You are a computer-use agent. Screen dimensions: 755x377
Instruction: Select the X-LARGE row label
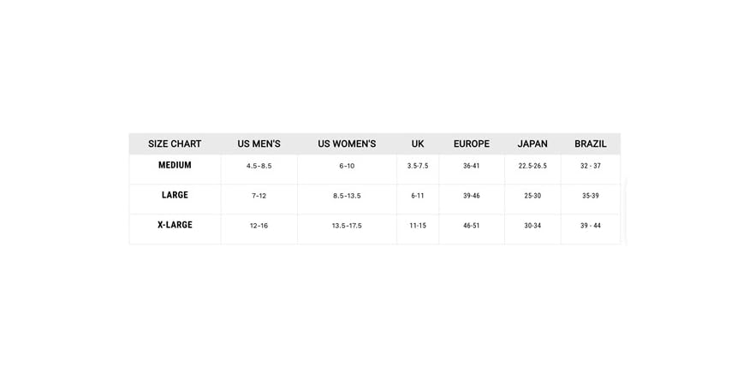(x=175, y=225)
